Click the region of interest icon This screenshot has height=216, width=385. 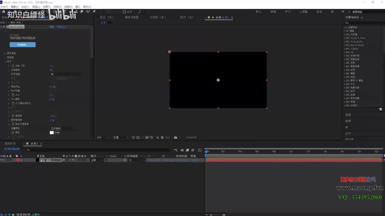click(147, 137)
